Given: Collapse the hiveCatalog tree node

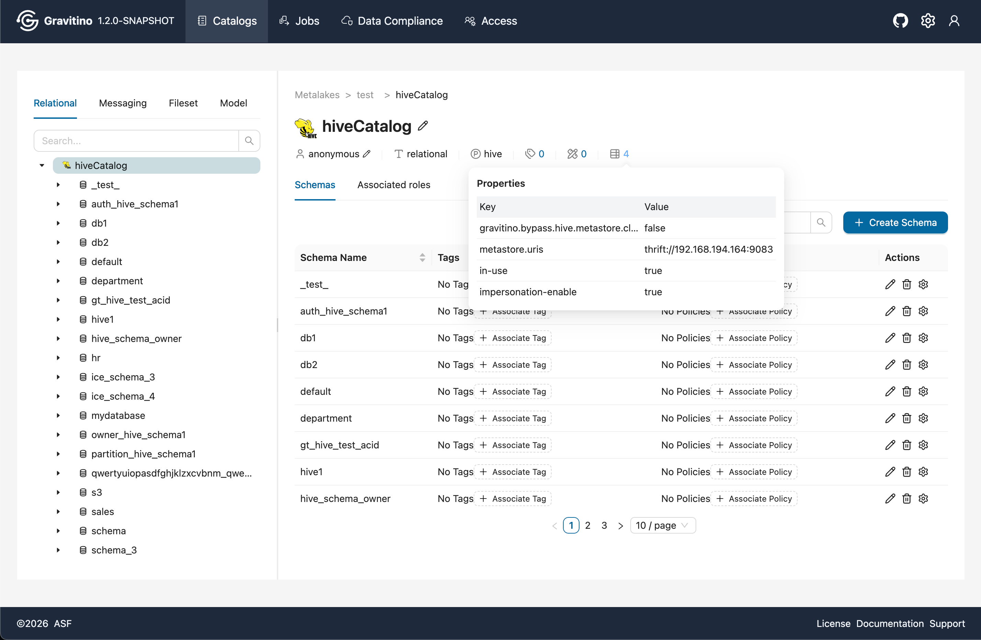Looking at the screenshot, I should pyautogui.click(x=42, y=166).
